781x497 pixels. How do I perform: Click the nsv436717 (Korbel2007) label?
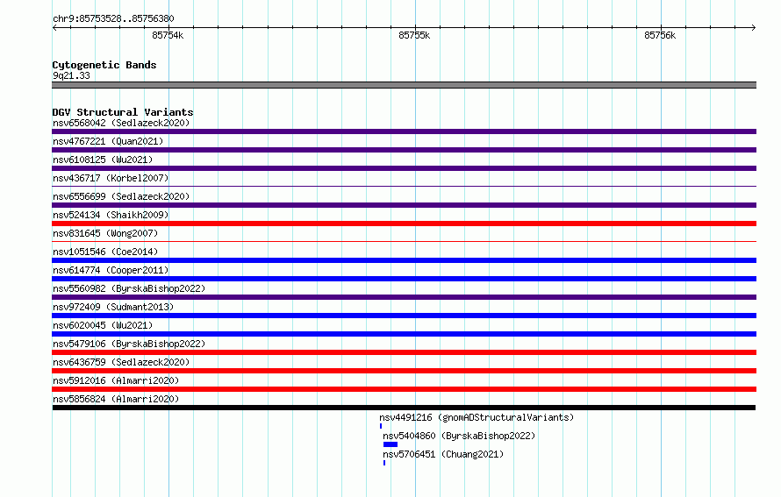click(x=111, y=178)
